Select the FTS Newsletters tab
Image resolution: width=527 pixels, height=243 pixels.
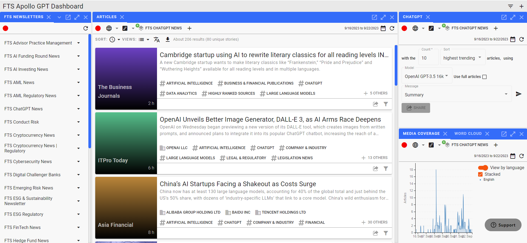click(x=24, y=17)
